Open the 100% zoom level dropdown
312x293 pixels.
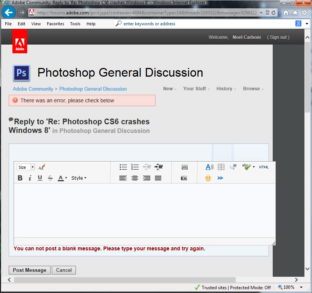coord(301,287)
